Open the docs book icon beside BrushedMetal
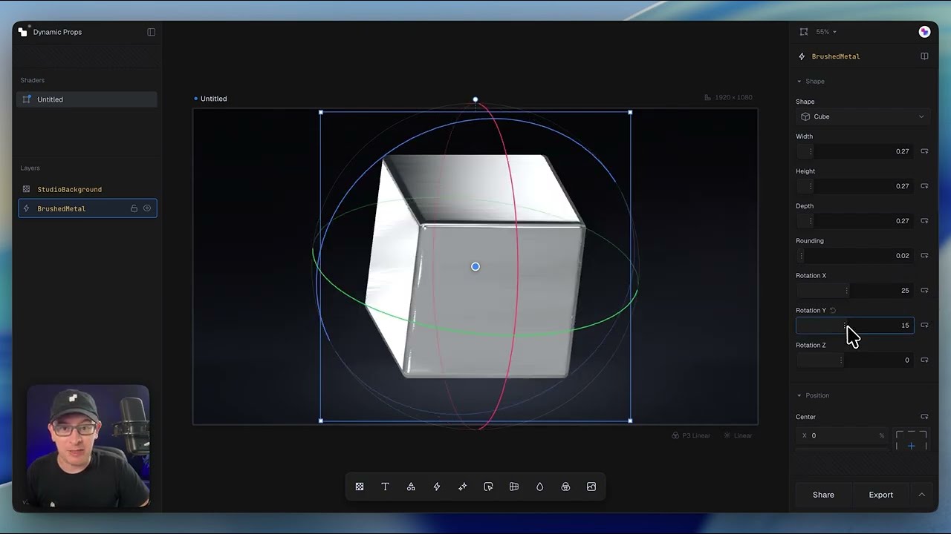The width and height of the screenshot is (951, 534). pos(924,56)
